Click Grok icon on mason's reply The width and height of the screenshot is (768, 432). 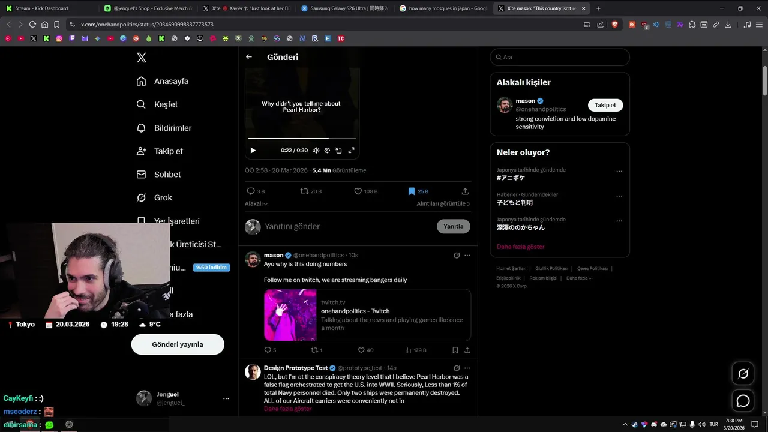click(457, 255)
